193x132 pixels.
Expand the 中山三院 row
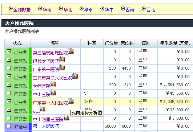pyautogui.click(x=9, y=93)
